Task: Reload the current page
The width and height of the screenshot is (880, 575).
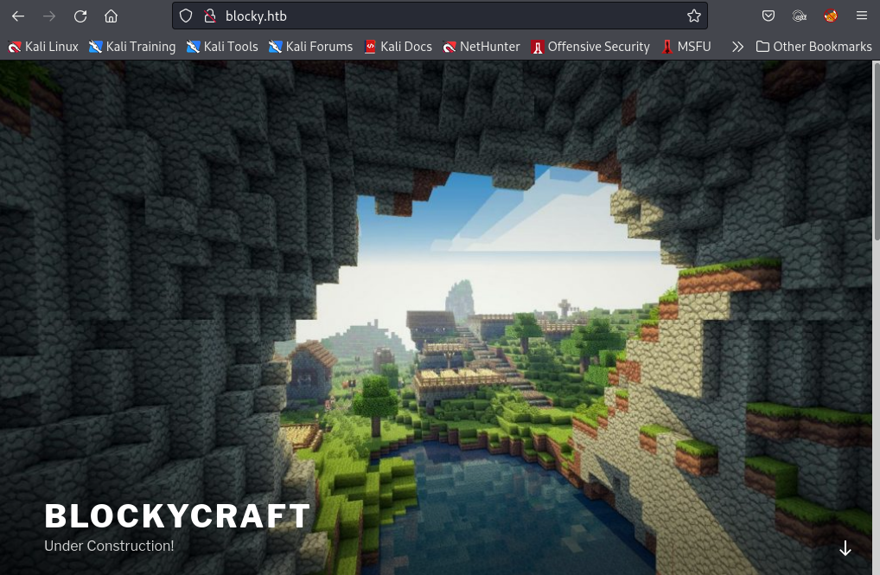Action: (80, 16)
